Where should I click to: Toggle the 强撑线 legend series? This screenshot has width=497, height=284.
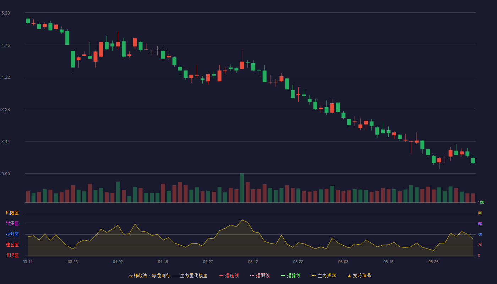point(291,275)
